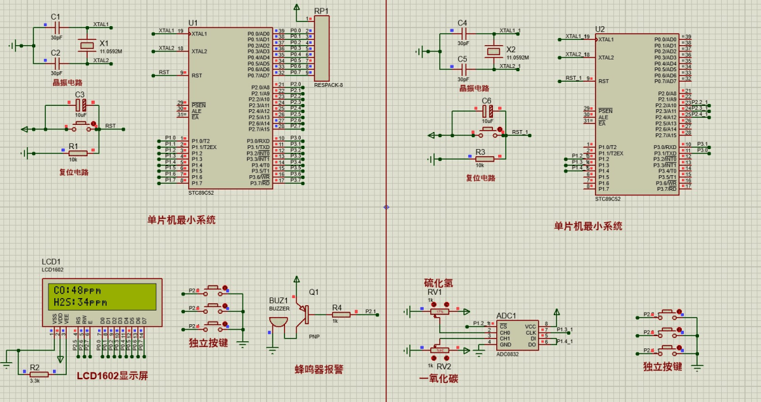
Task: Toggle red latch dot on U1 reset button
Action: 93,122
